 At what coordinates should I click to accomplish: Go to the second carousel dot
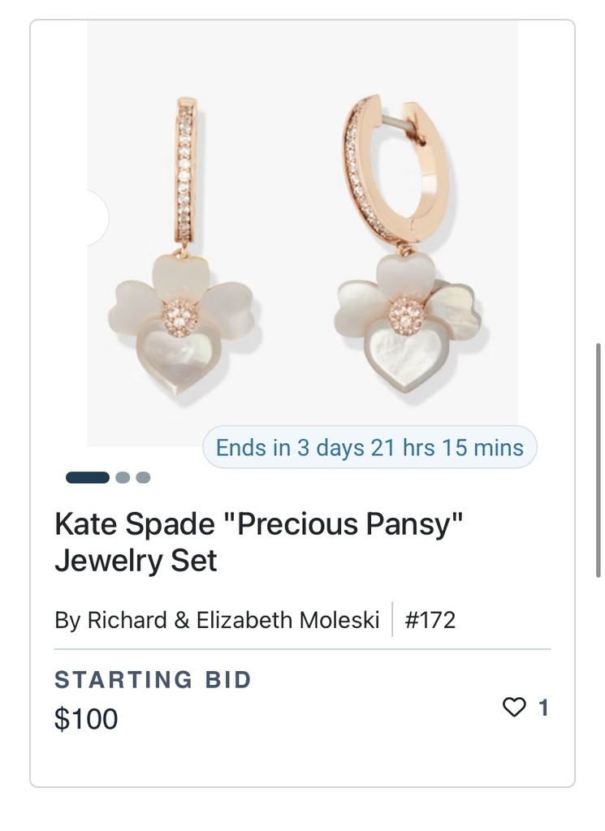pyautogui.click(x=123, y=477)
